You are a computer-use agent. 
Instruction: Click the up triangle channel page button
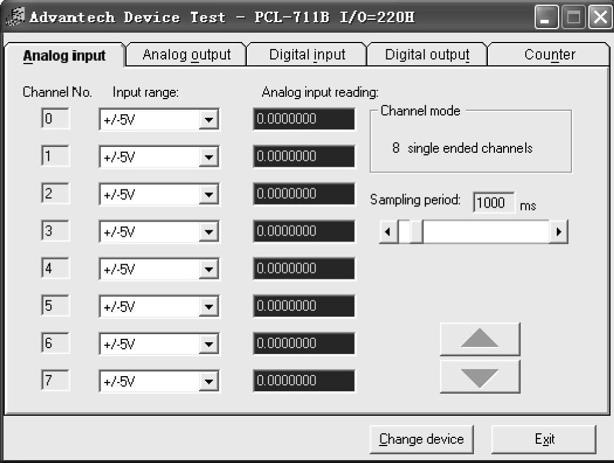[480, 339]
